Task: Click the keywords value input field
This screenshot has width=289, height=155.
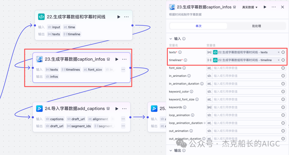Action: 246,107
